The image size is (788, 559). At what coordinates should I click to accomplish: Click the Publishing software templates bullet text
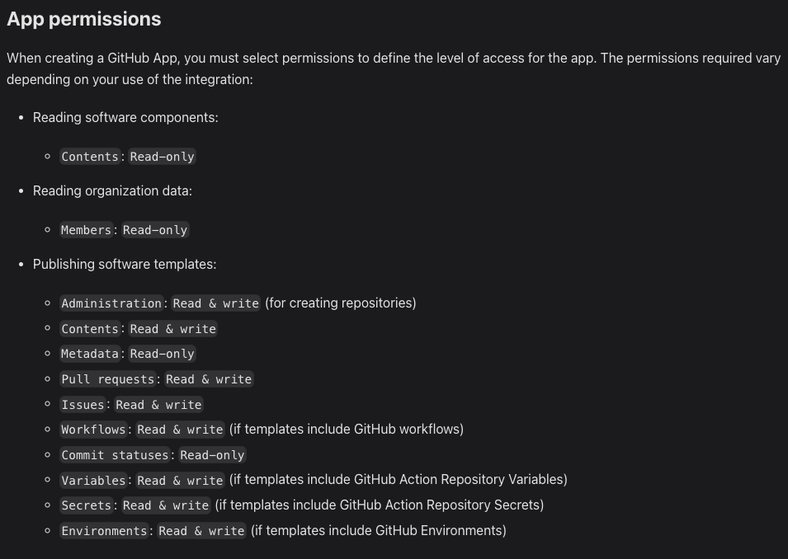[125, 265]
